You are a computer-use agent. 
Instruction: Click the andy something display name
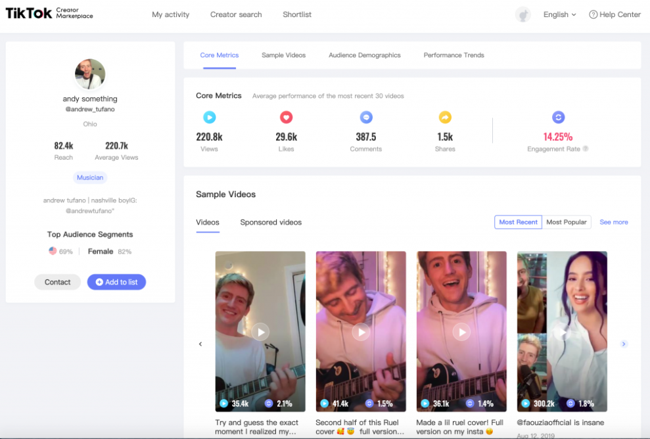(90, 99)
